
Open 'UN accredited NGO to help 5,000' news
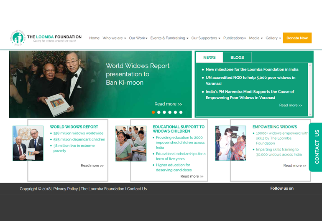click(x=250, y=80)
